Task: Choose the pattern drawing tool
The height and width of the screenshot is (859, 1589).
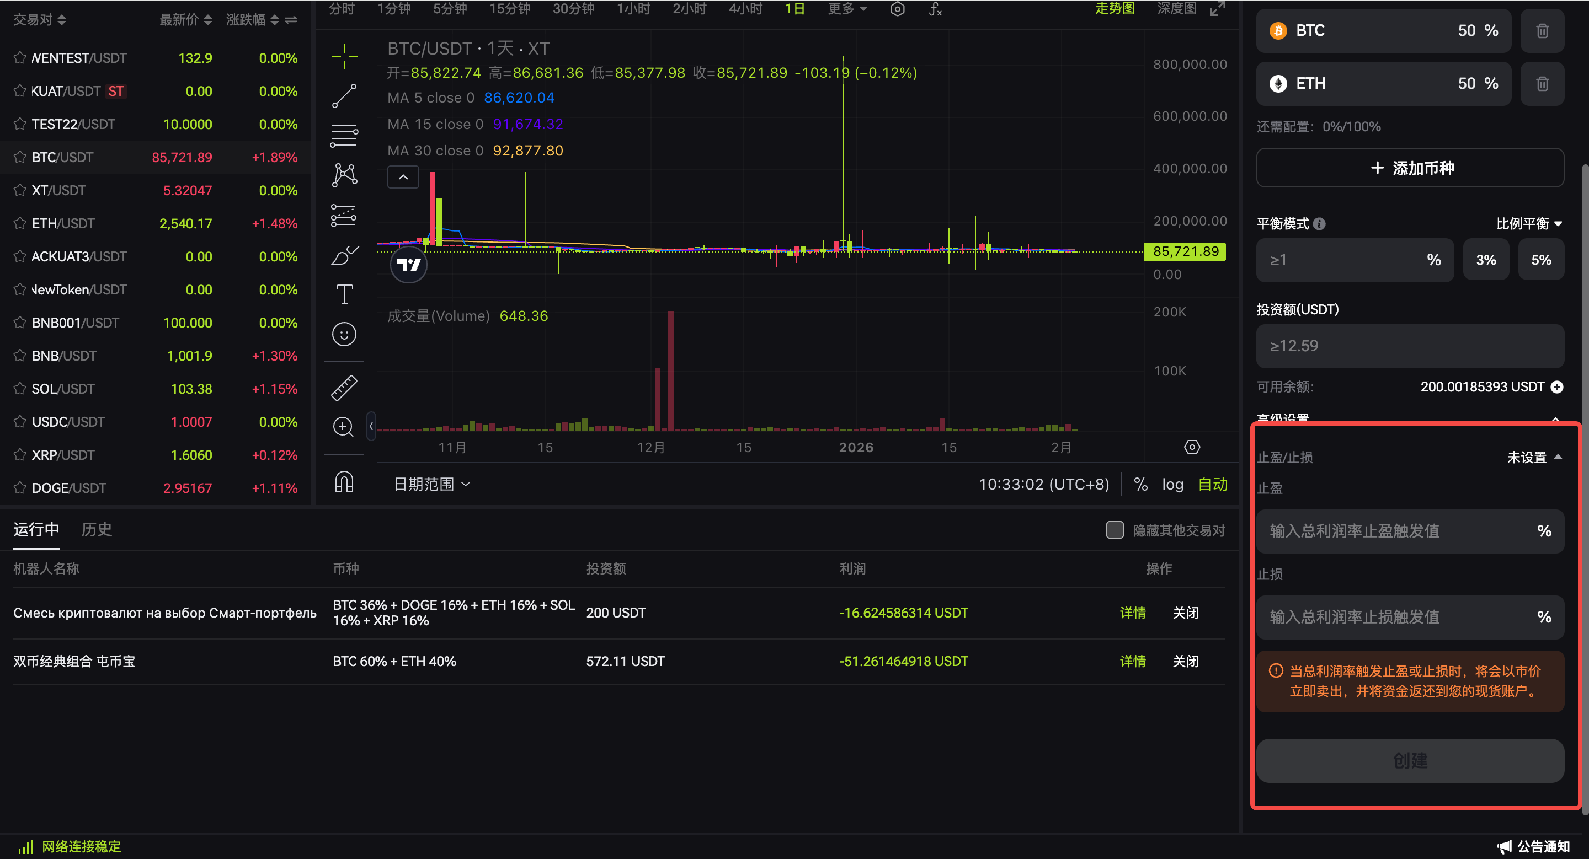Action: [344, 175]
